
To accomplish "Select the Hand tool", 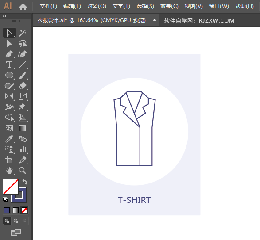I will pyautogui.click(x=9, y=171).
